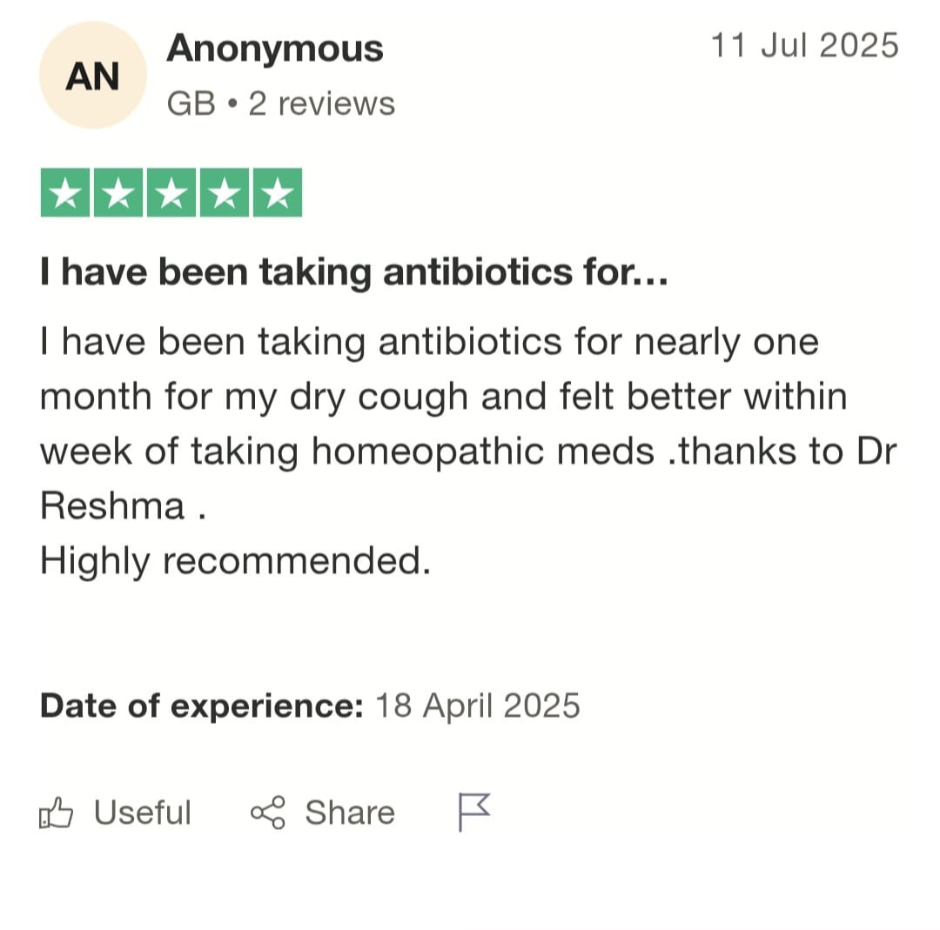This screenshot has height=930, width=940.
Task: Click the 18 April 2025 experience date
Action: coord(477,706)
